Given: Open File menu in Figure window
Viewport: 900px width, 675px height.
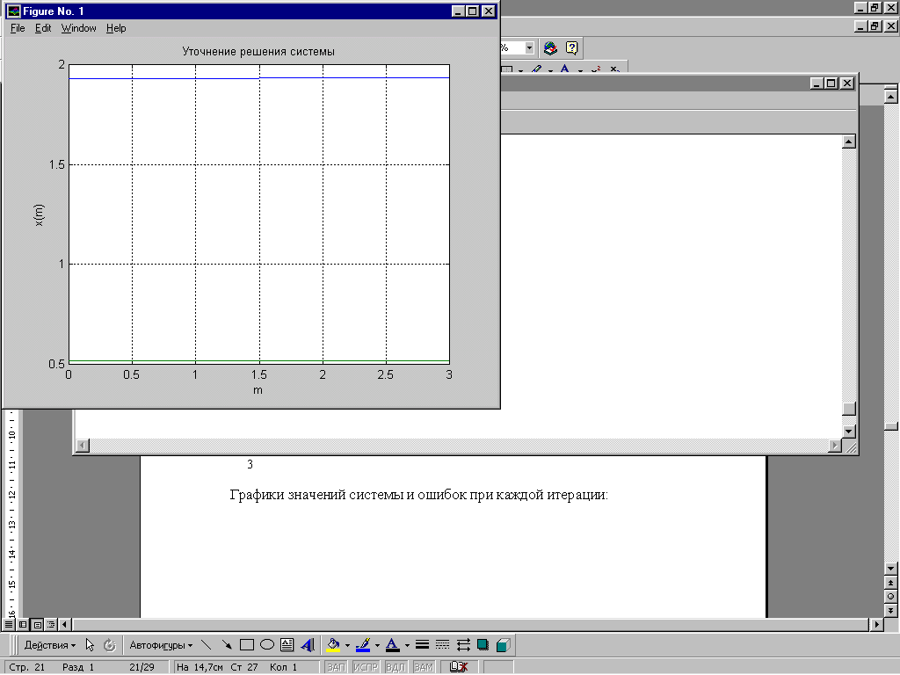Looking at the screenshot, I should coord(18,28).
